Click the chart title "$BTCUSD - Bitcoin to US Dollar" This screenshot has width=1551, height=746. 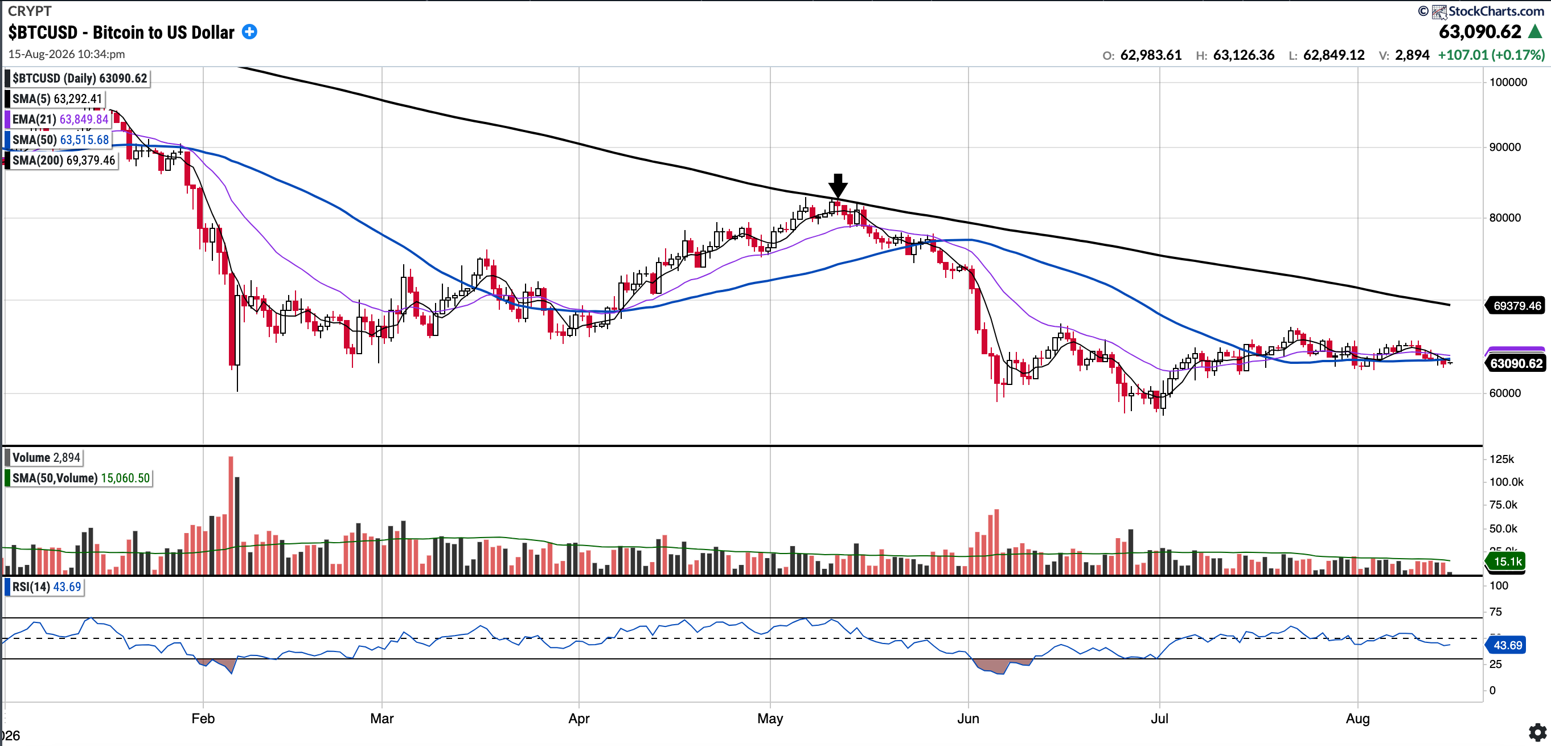coord(121,32)
